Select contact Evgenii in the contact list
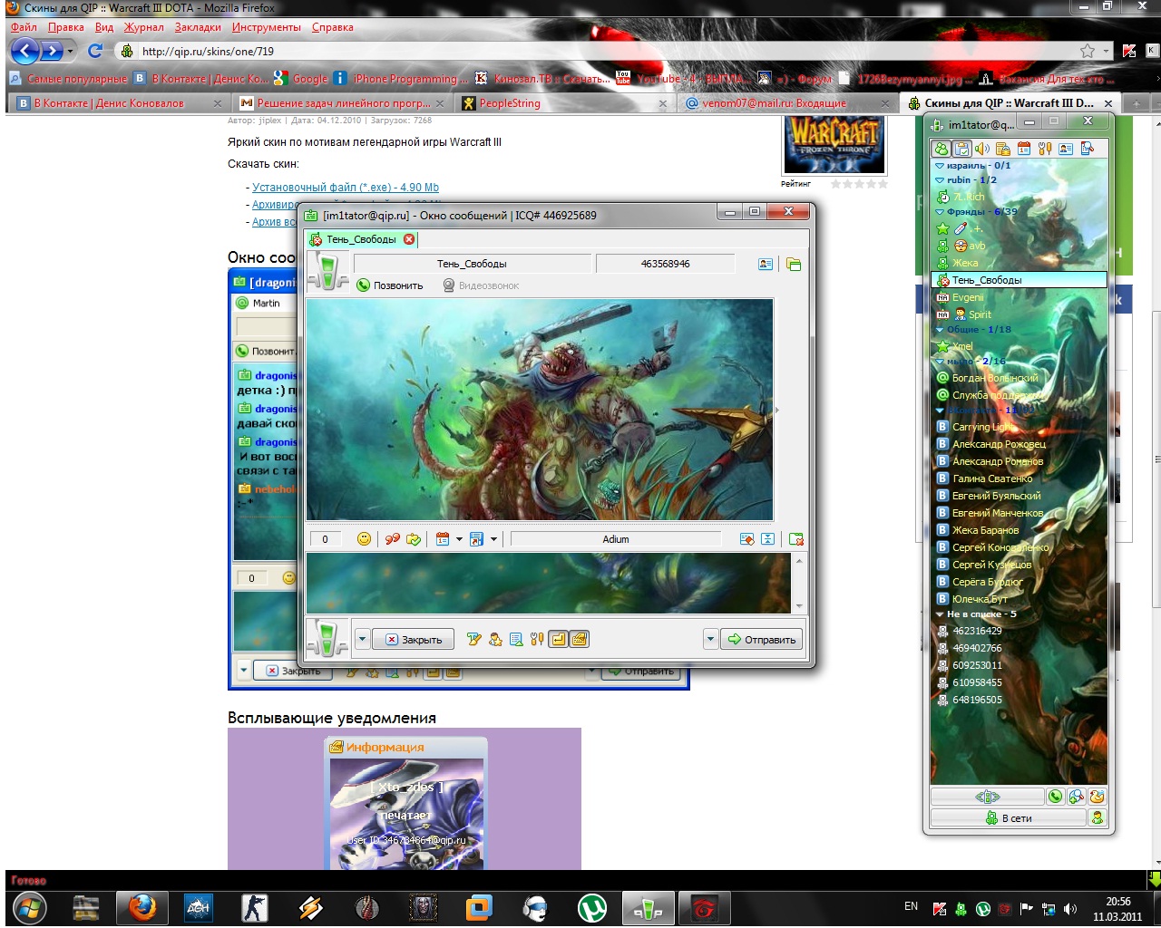The image size is (1161, 928). click(1019, 297)
